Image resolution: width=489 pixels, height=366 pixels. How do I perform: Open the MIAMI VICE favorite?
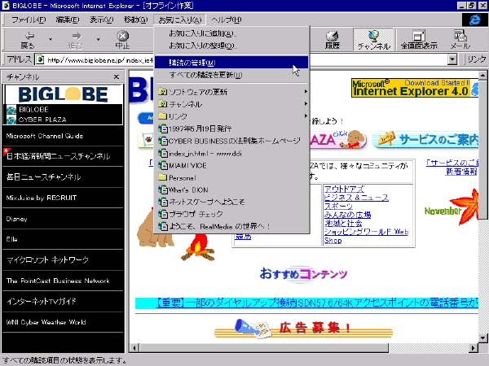(x=231, y=165)
